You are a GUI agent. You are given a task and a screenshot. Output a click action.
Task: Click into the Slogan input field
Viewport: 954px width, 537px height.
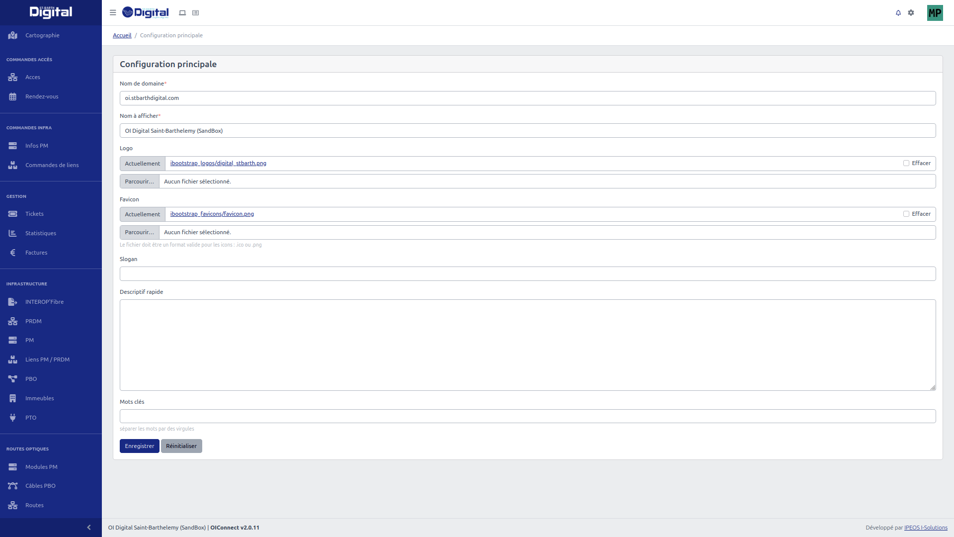click(527, 274)
